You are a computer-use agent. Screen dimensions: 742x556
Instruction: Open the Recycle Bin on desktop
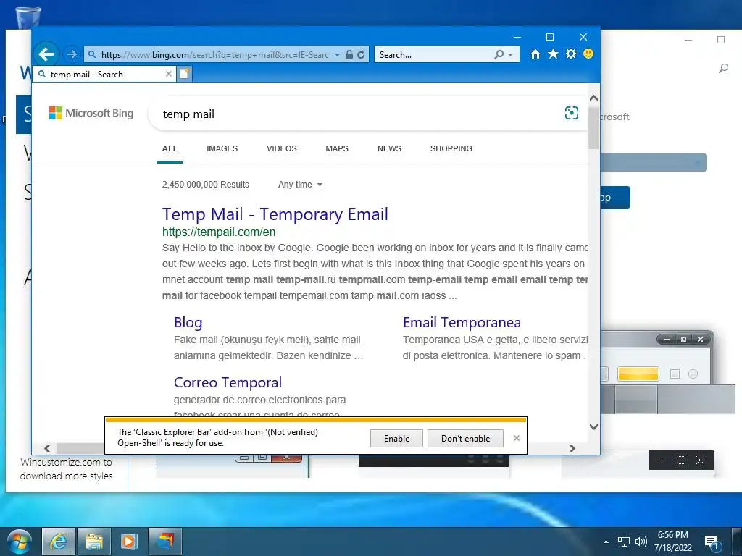coord(28,17)
